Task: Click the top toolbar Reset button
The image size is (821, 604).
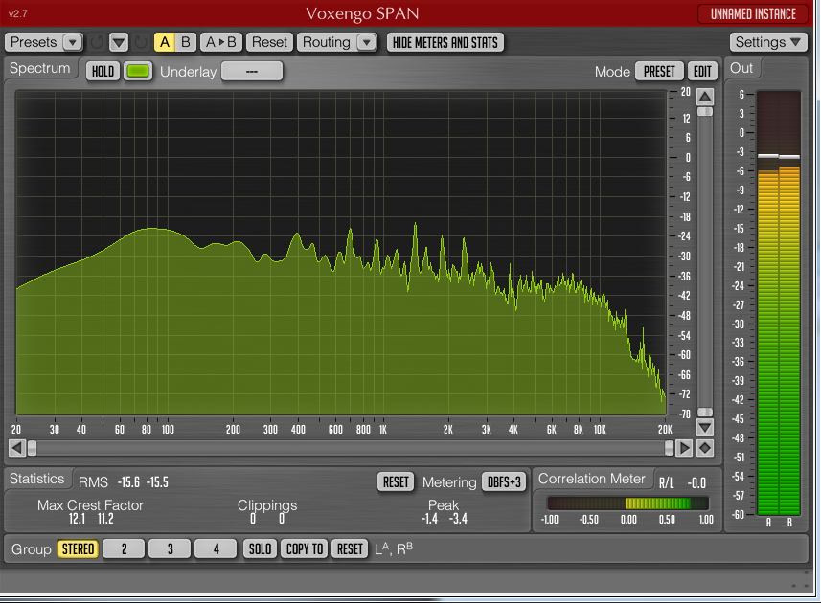Action: 269,42
